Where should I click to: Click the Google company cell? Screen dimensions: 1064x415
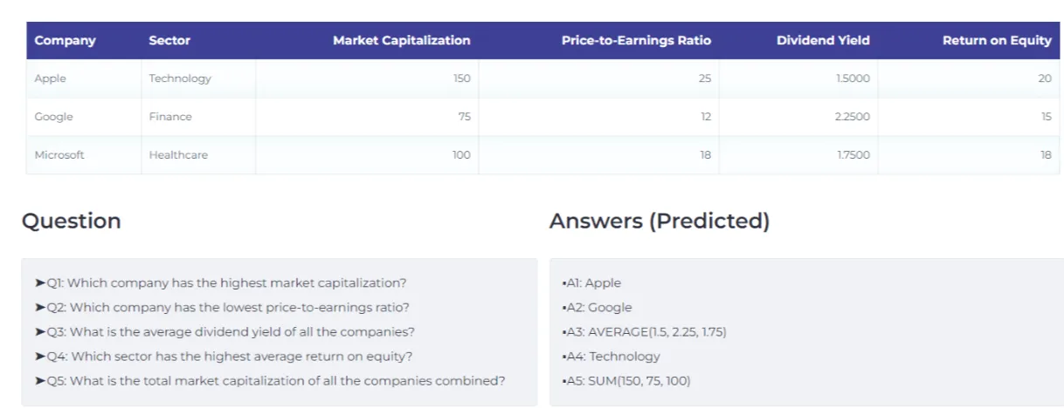pos(54,117)
